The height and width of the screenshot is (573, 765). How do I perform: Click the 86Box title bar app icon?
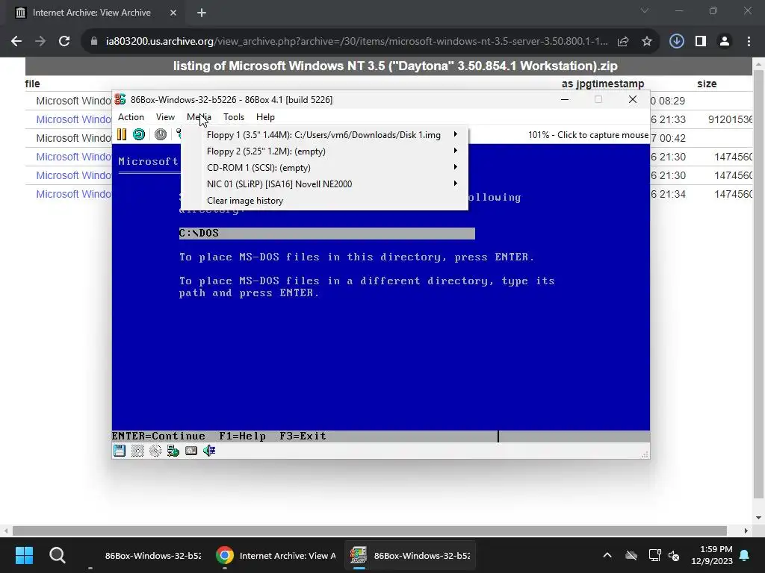(120, 99)
